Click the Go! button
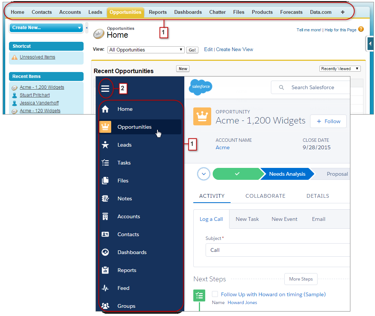Screen dimensions: 375x316 pos(192,50)
